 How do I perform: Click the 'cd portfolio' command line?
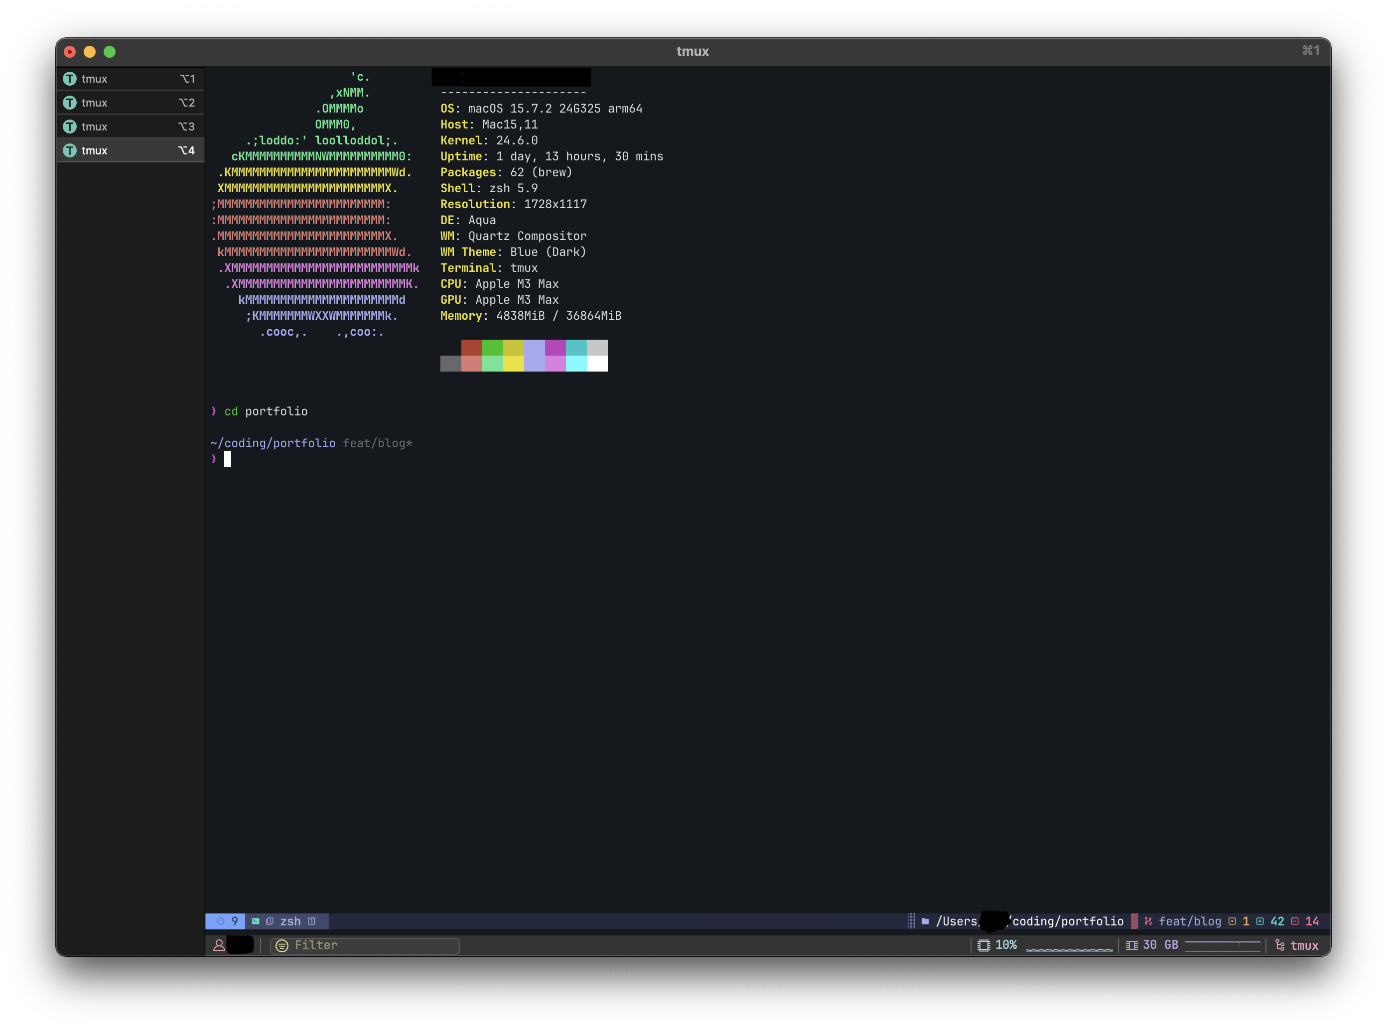point(266,411)
